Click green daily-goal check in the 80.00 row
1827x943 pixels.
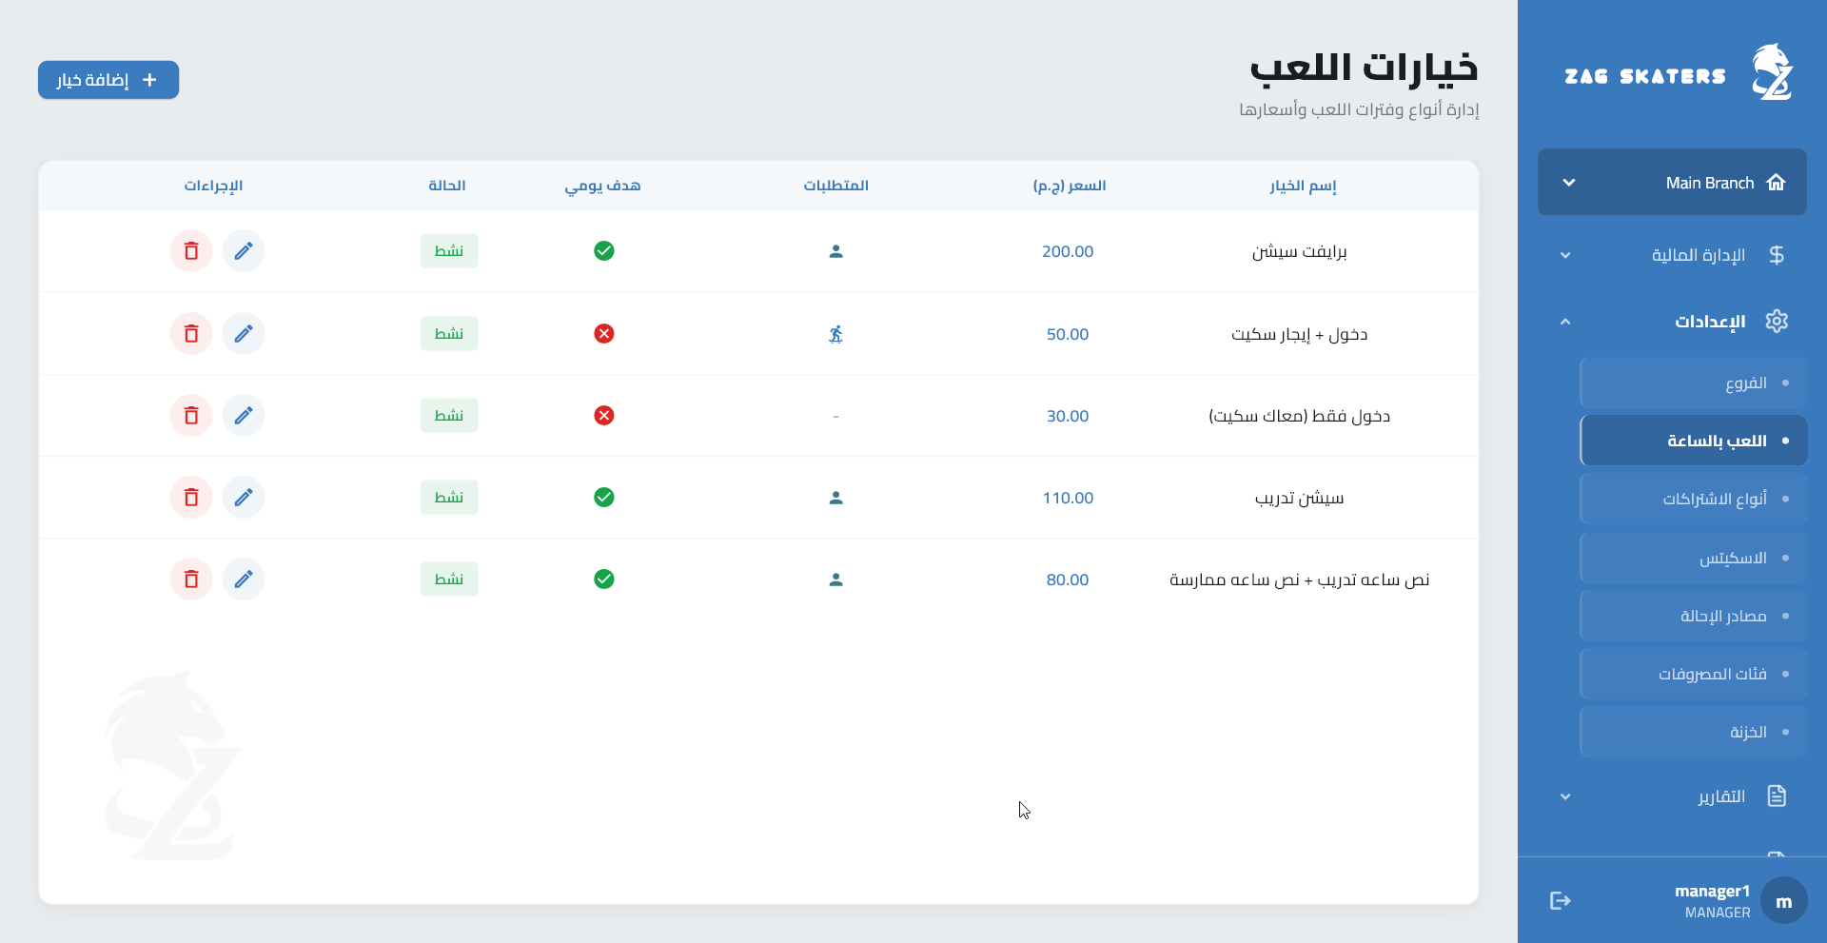click(x=604, y=580)
